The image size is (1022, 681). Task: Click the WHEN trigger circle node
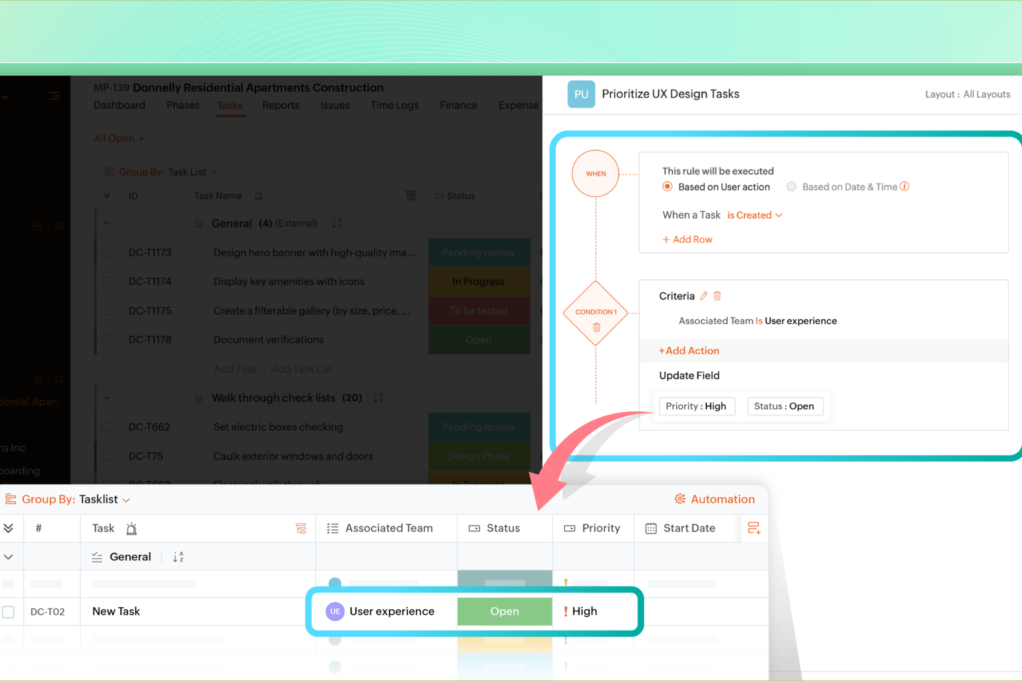coord(595,173)
